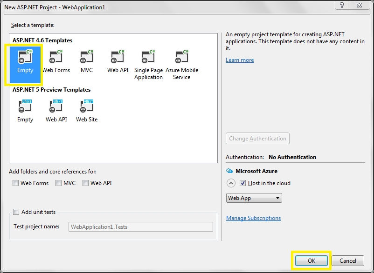Open the help question mark button
The height and width of the screenshot is (273, 374).
[x=341, y=5]
